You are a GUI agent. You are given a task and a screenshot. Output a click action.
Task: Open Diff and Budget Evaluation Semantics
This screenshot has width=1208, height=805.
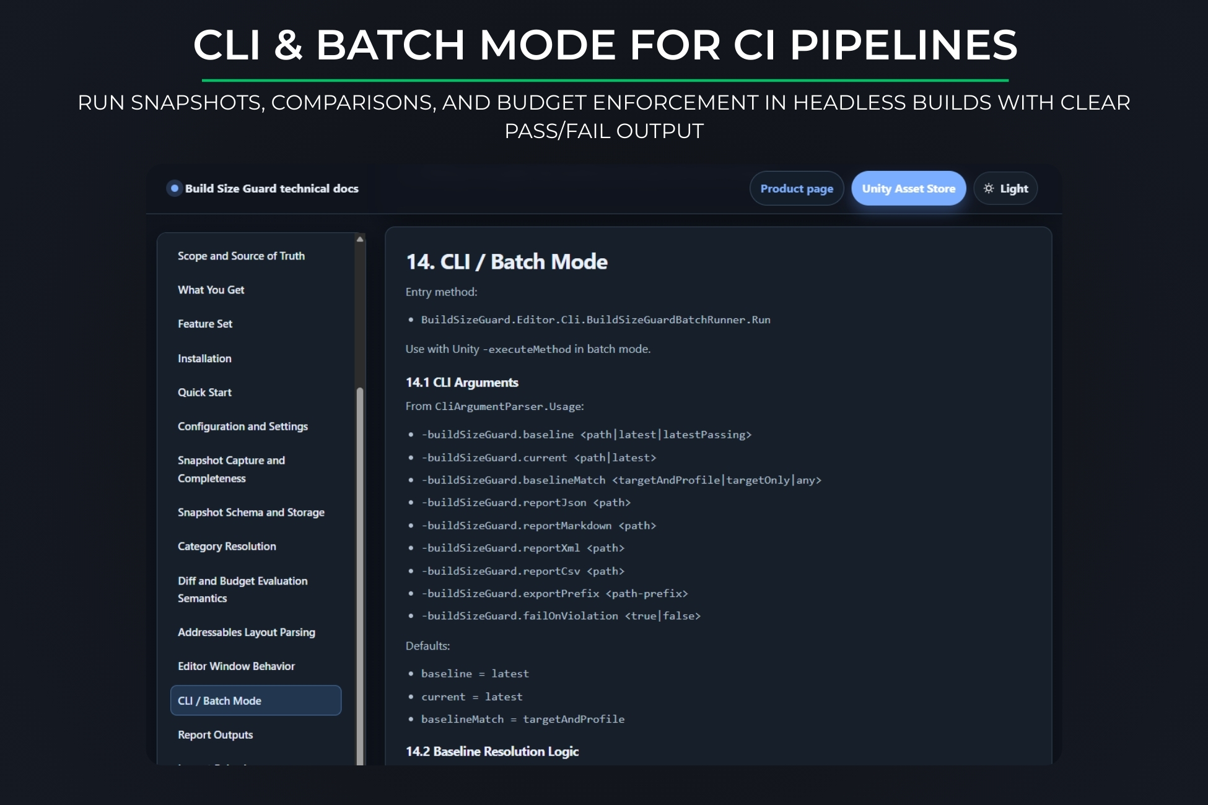click(x=242, y=590)
